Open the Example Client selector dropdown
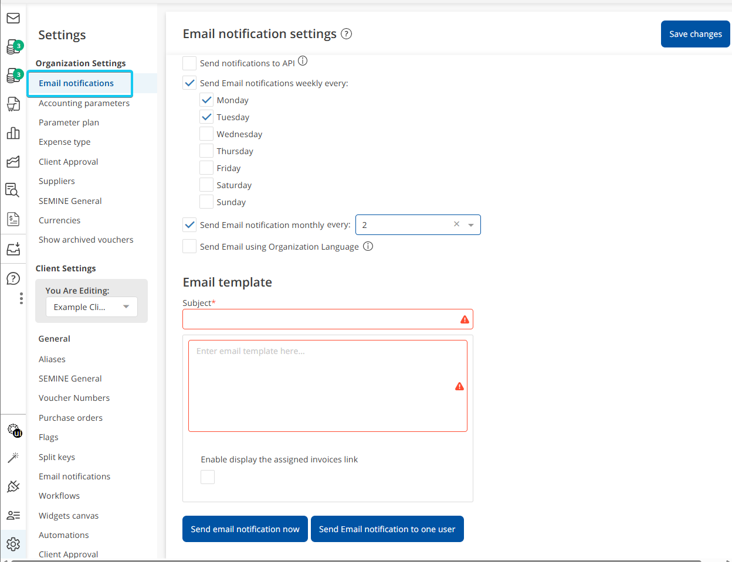732x562 pixels. [x=91, y=307]
